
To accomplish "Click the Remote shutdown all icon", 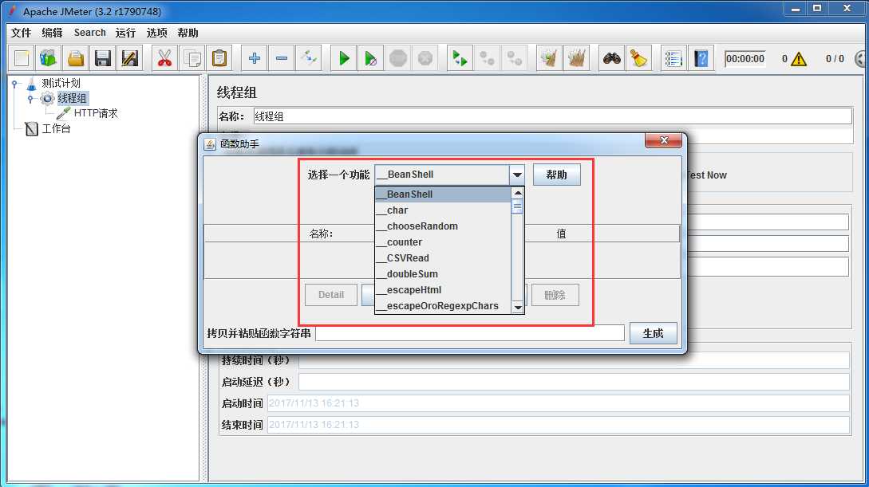I will click(515, 58).
